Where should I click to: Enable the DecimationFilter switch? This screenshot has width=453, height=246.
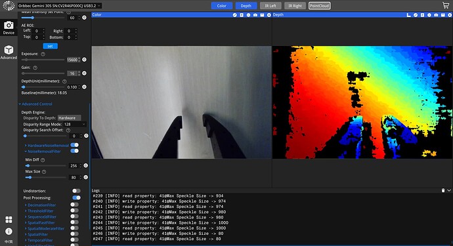coord(75,205)
